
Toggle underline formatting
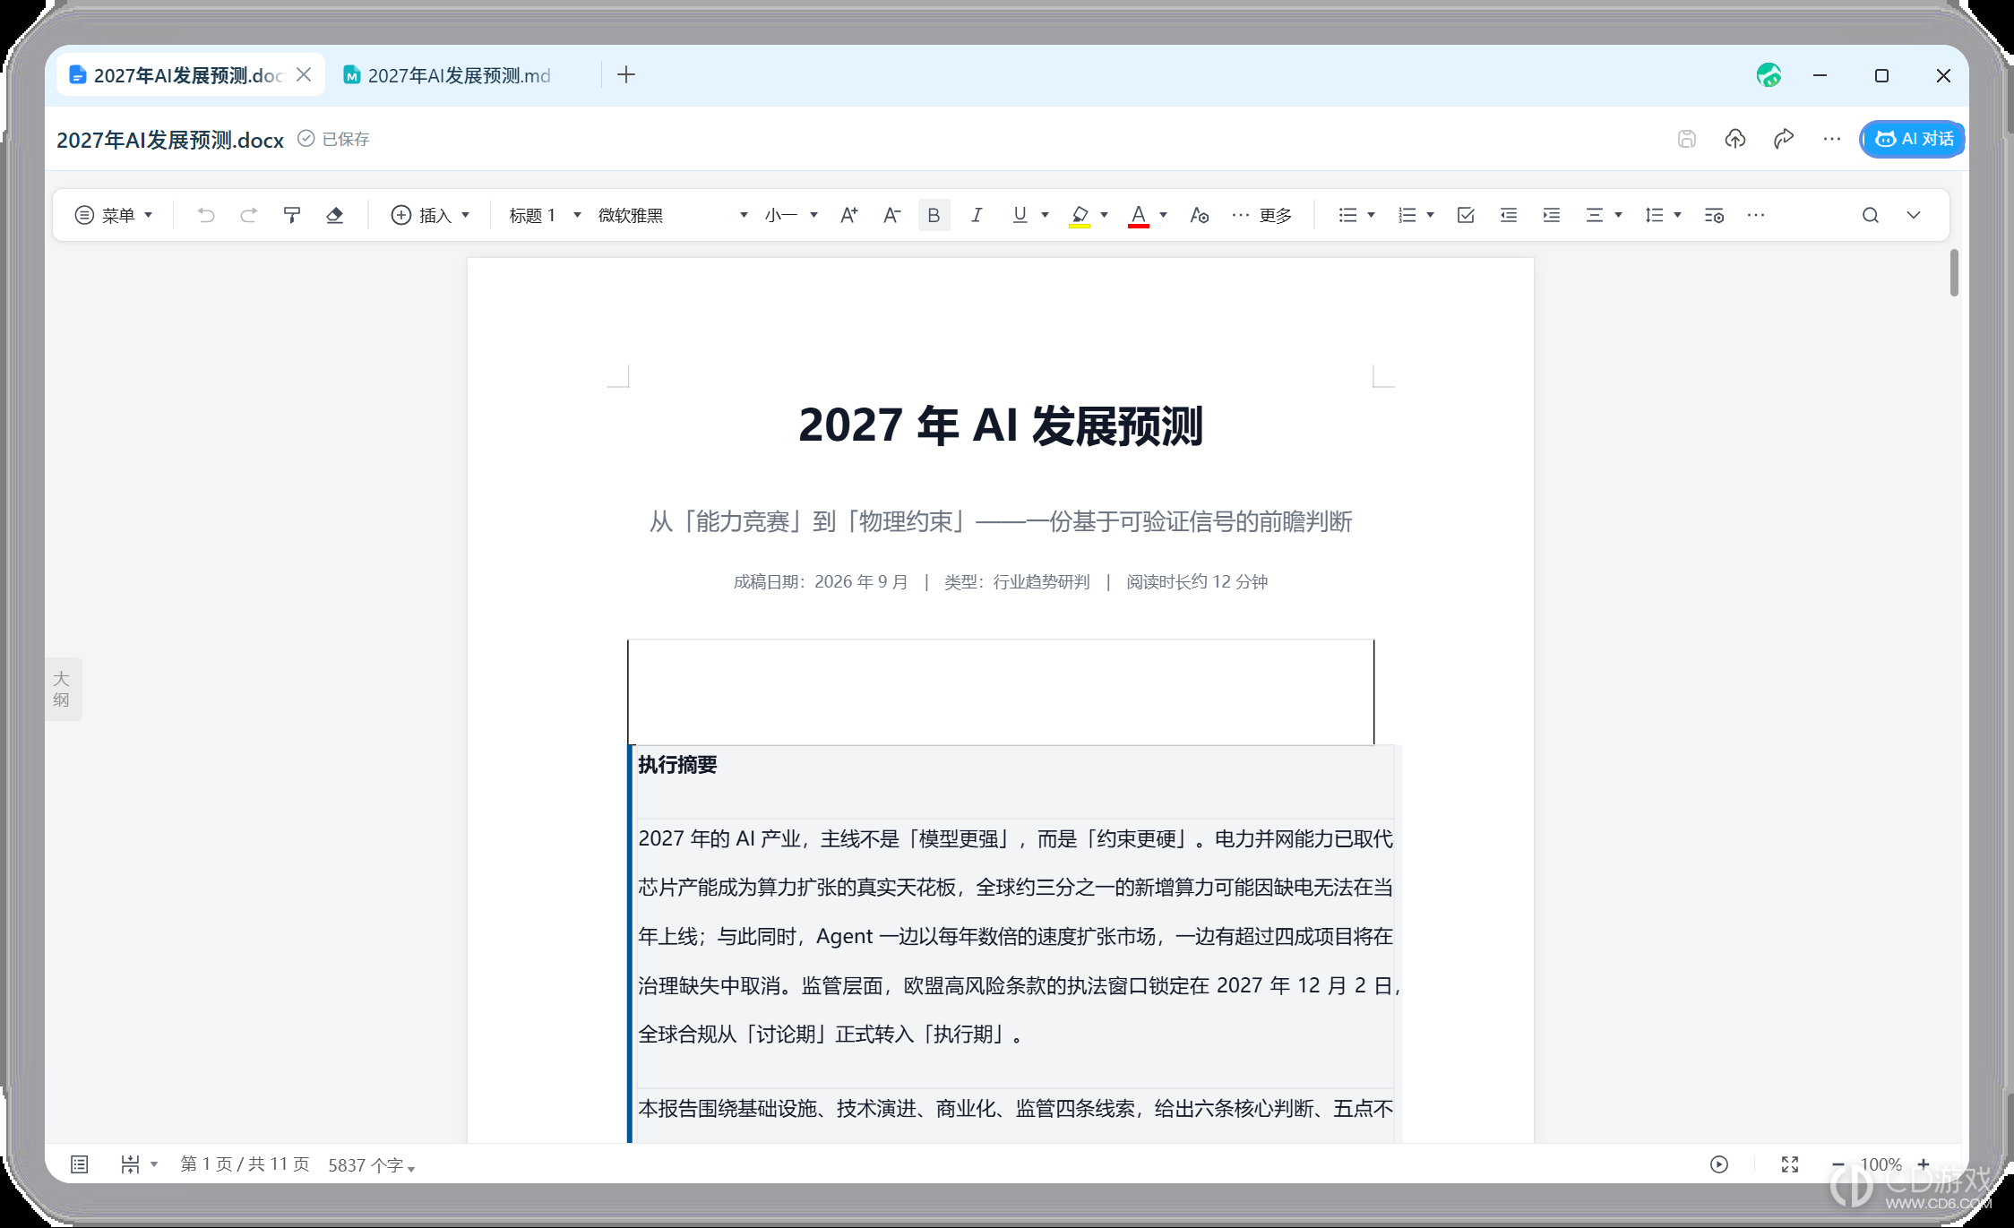tap(1020, 215)
